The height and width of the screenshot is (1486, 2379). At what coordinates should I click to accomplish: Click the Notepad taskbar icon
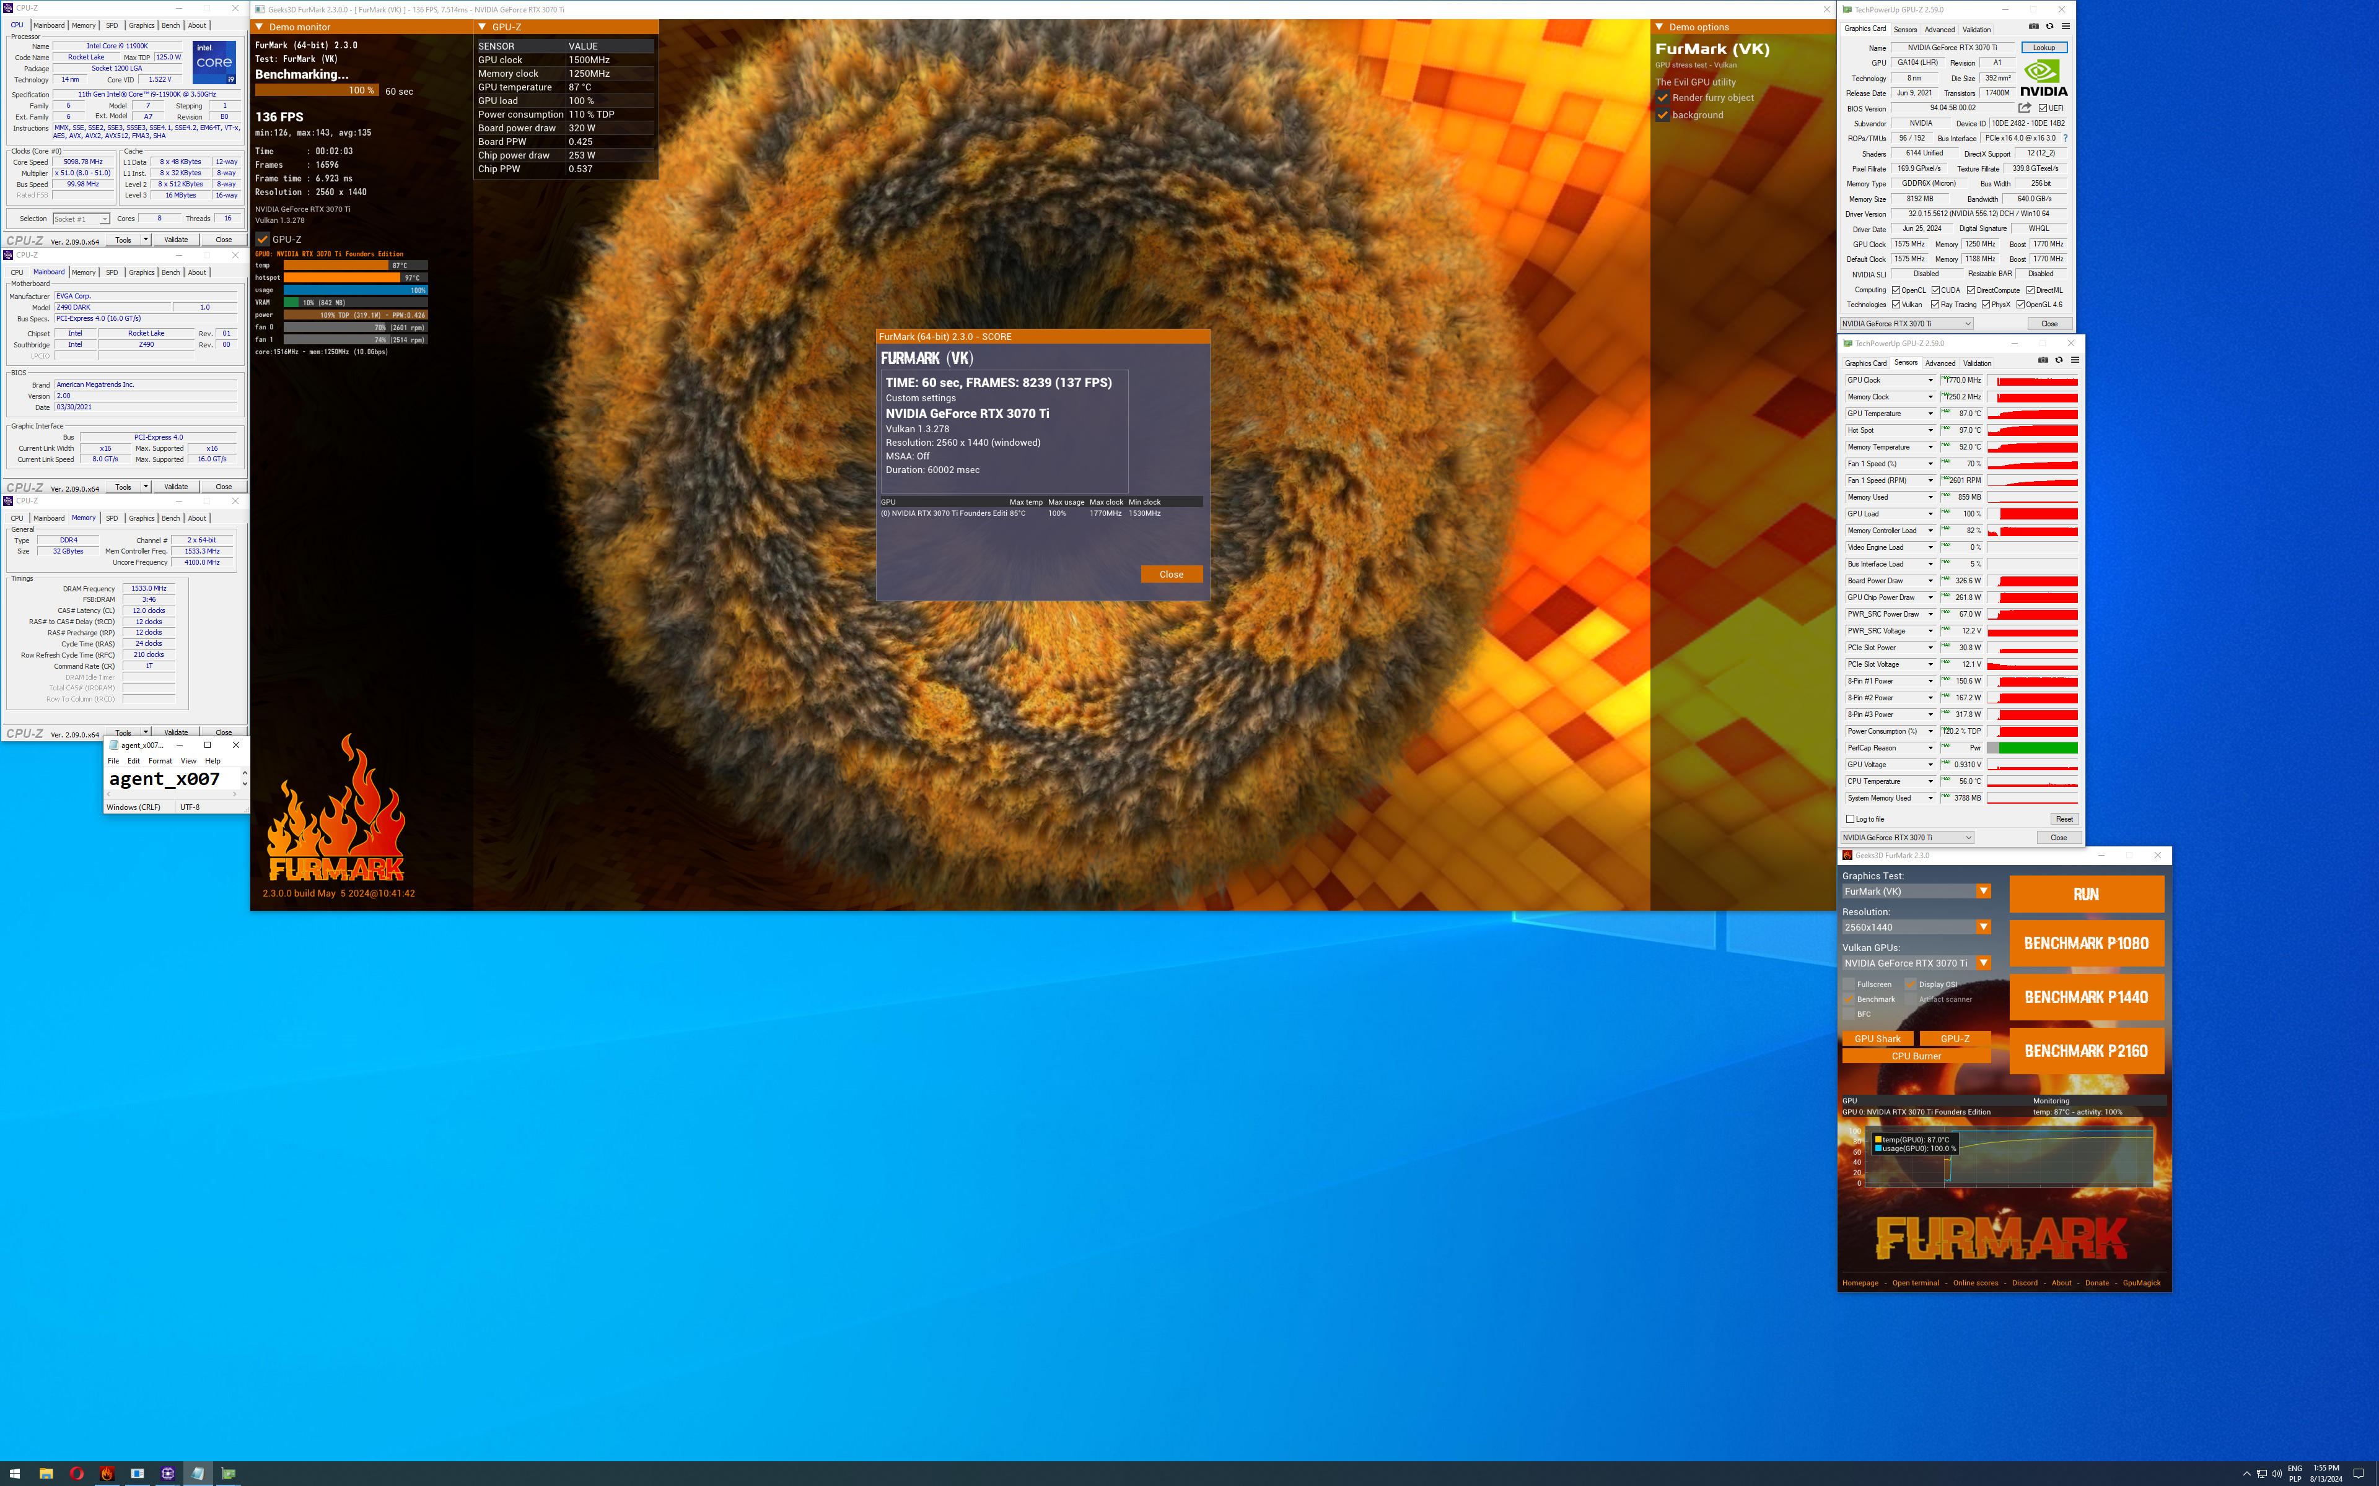pos(199,1473)
